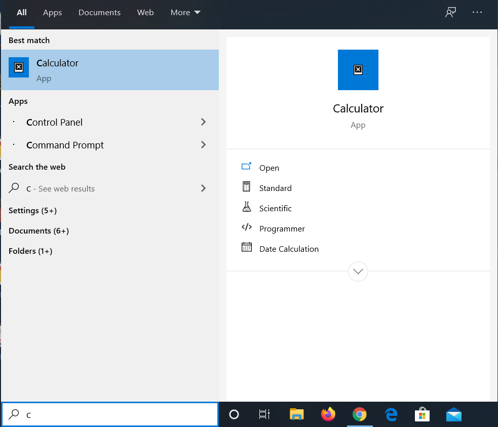
Task: Show Settings (5+) results
Action: 33,211
